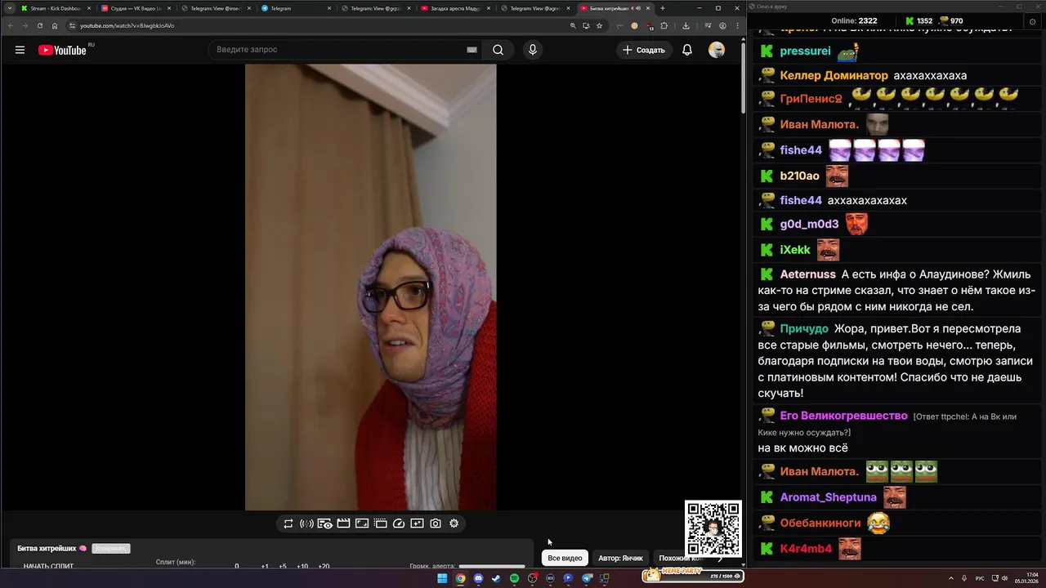This screenshot has height=588, width=1046.
Task: Click username Aromat_Sheptuna in chat
Action: tap(828, 497)
